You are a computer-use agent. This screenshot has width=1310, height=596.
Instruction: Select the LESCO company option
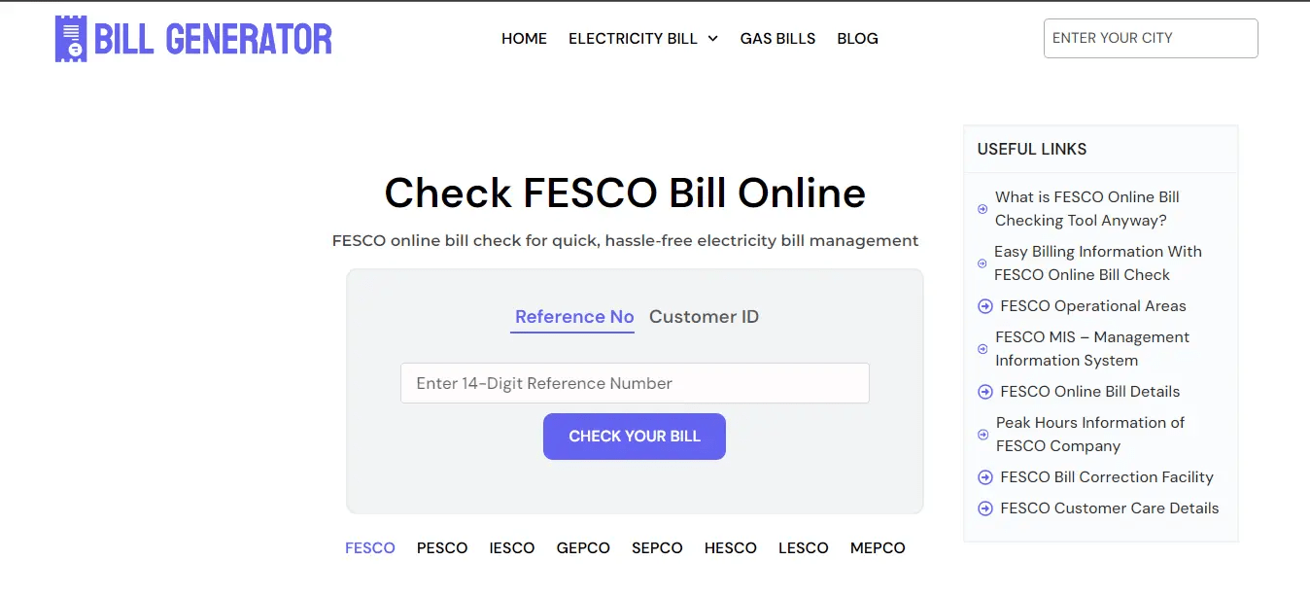coord(803,547)
